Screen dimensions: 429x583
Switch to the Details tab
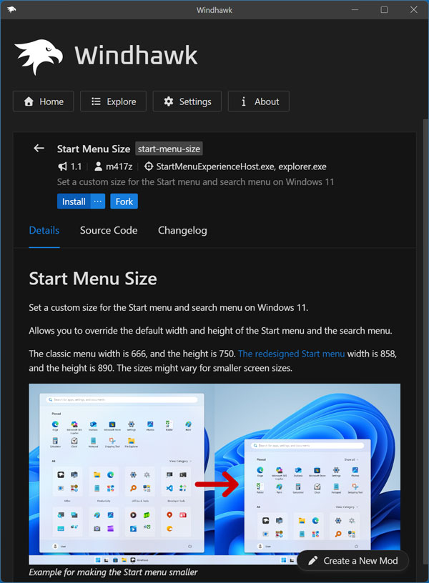[44, 230]
